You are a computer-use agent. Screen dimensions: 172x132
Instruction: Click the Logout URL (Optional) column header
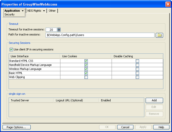tap(76, 100)
